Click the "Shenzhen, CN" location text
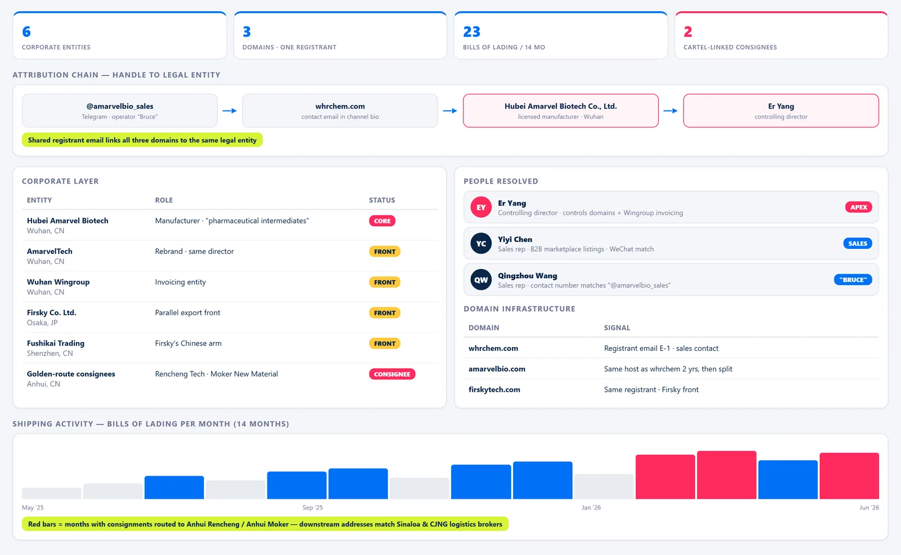Viewport: 901px width, 555px height. tap(50, 353)
